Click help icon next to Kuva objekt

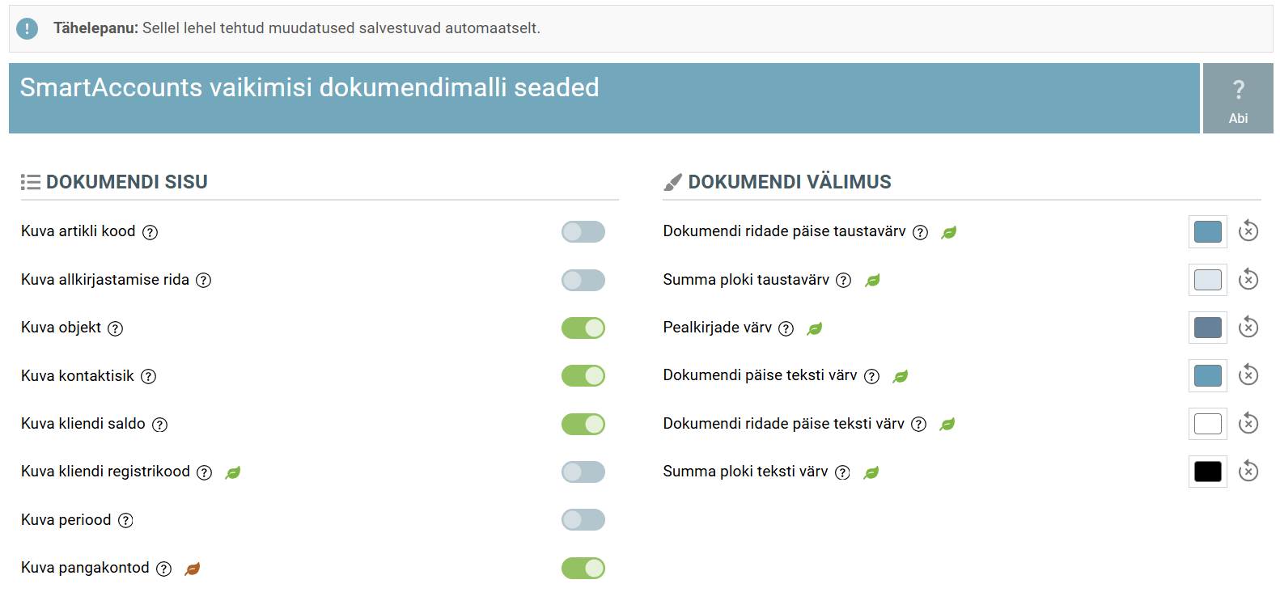click(x=116, y=328)
